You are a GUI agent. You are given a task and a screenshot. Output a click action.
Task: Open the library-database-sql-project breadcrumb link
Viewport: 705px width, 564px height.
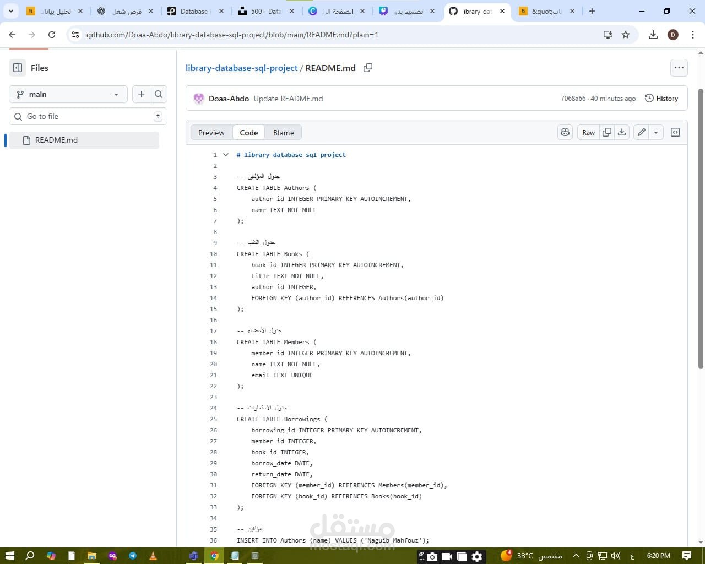coord(241,68)
